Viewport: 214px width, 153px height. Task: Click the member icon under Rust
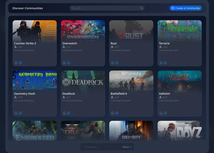[112, 47]
